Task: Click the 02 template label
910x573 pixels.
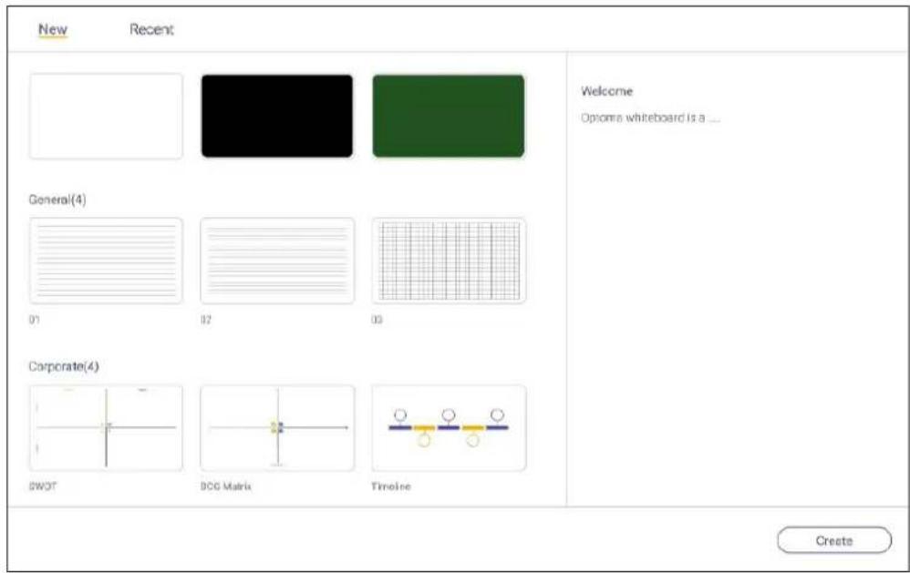Action: point(206,320)
